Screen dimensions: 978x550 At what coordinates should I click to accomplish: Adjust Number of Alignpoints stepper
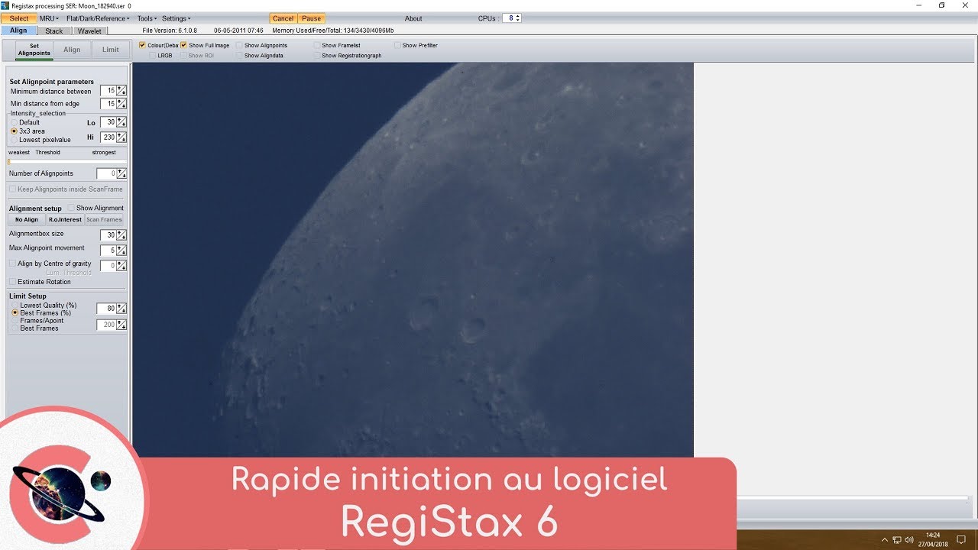(121, 174)
